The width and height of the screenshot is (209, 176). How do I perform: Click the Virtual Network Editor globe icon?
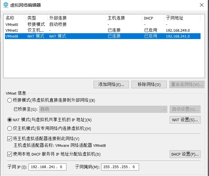pos(6,5)
